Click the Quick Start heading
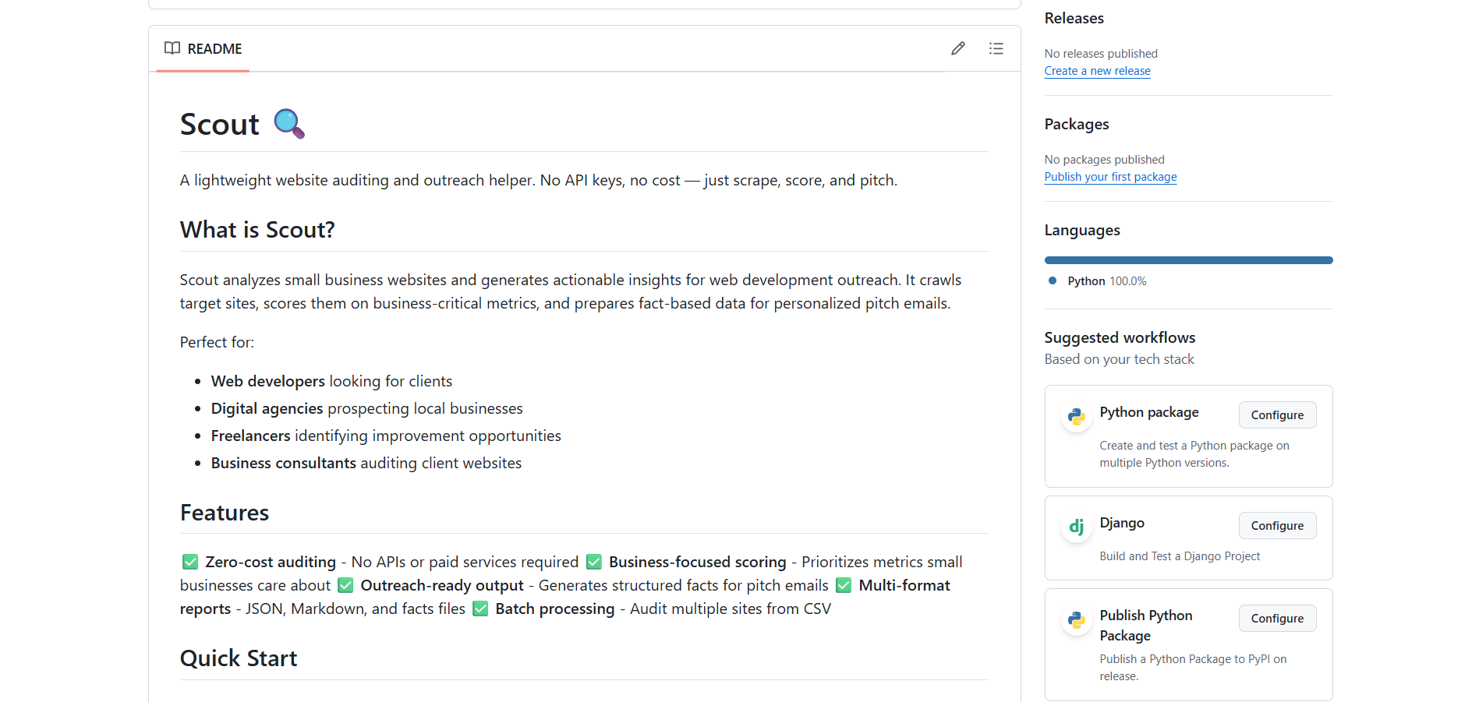Screen dimensions: 1479x702 (x=239, y=658)
